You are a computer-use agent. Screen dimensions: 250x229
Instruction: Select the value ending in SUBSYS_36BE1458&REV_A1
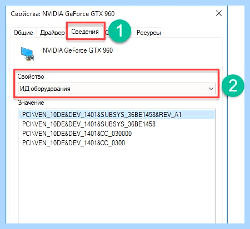[117, 115]
